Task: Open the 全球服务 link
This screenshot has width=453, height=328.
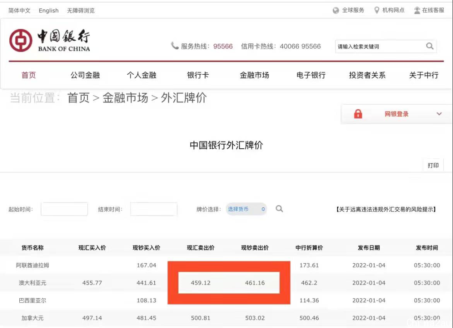Action: [x=353, y=10]
